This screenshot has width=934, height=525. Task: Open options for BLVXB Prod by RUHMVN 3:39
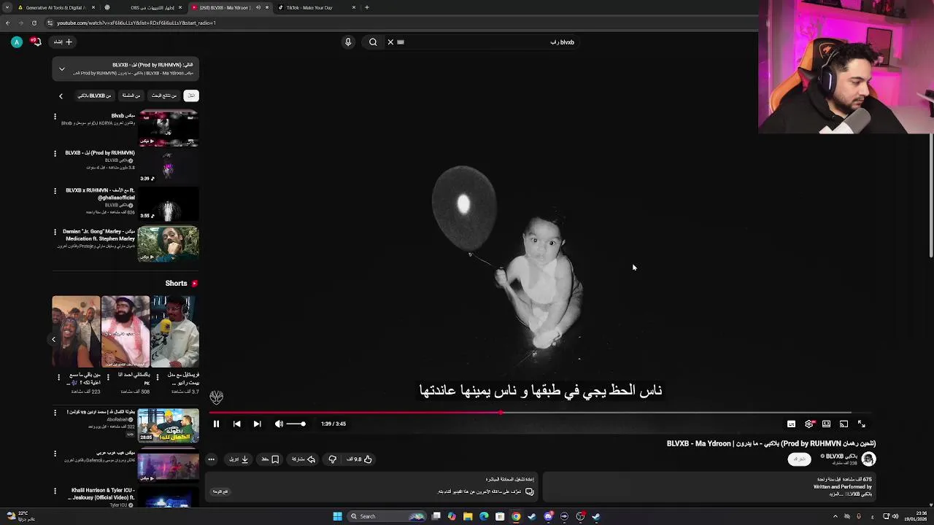pos(55,153)
